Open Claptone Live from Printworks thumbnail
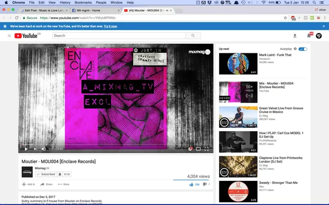Image resolution: width=329 pixels, height=205 pixels. [x=238, y=167]
